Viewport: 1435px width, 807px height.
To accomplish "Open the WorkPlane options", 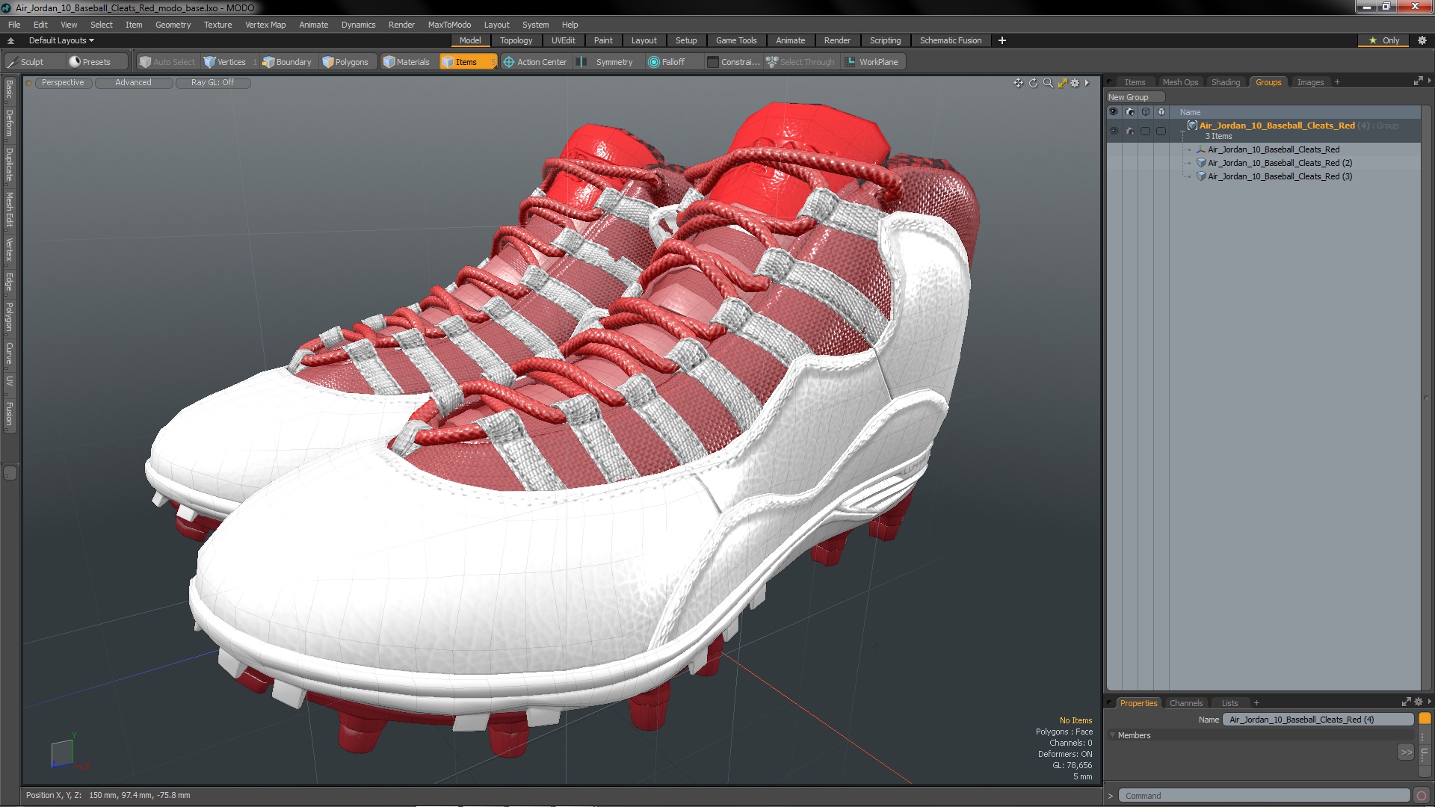I will [x=872, y=62].
